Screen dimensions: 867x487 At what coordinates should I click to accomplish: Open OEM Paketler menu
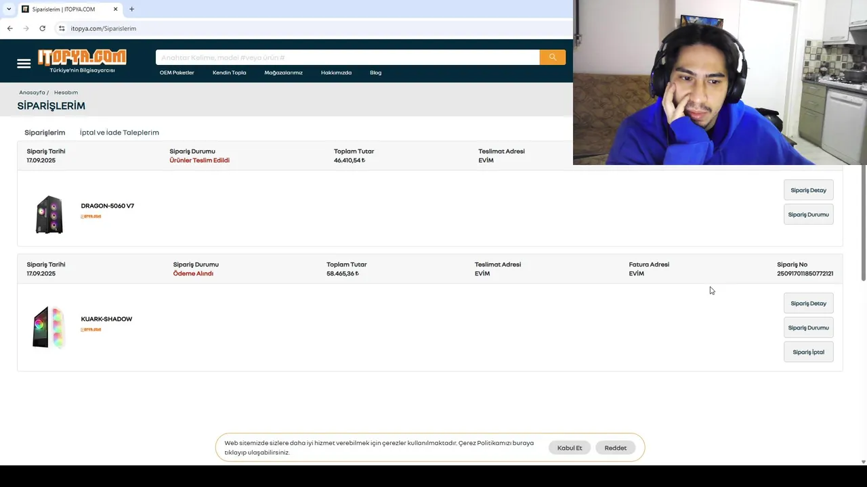tap(177, 72)
